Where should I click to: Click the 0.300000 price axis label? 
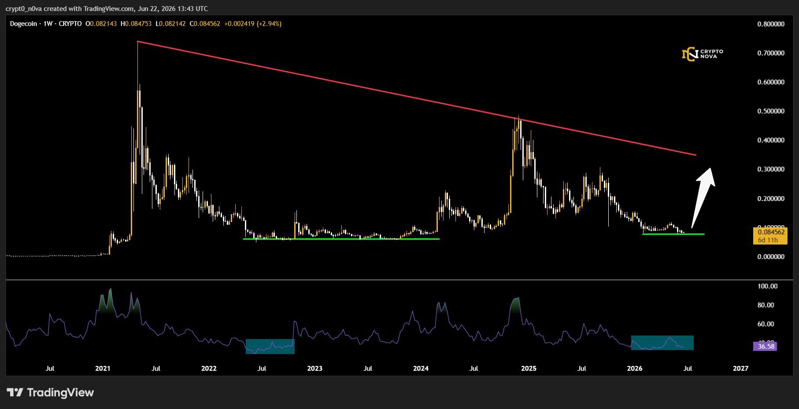[x=771, y=169]
